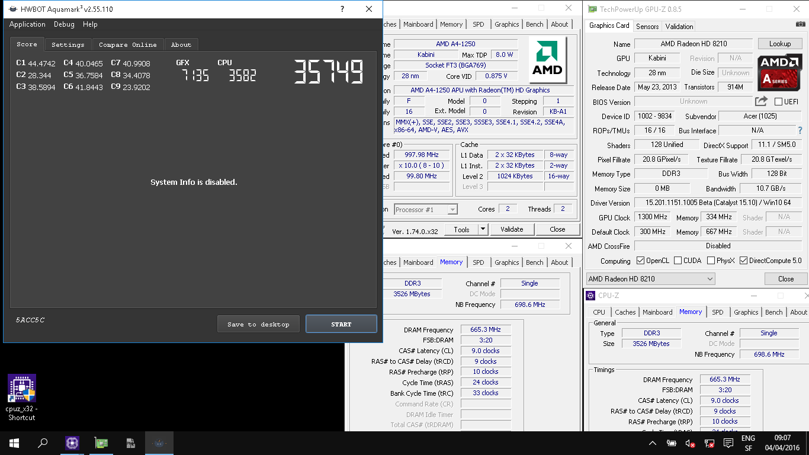Click the total score 35749 in Aquamark
Viewport: 809px width, 455px height.
pyautogui.click(x=329, y=72)
